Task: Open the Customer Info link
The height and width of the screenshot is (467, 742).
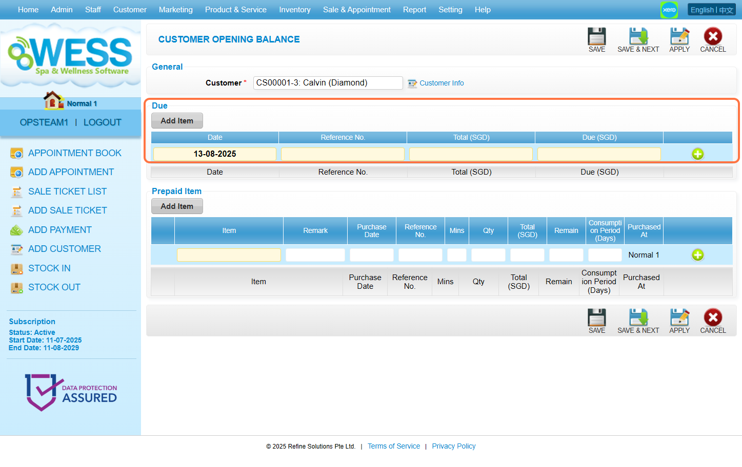Action: coord(441,83)
